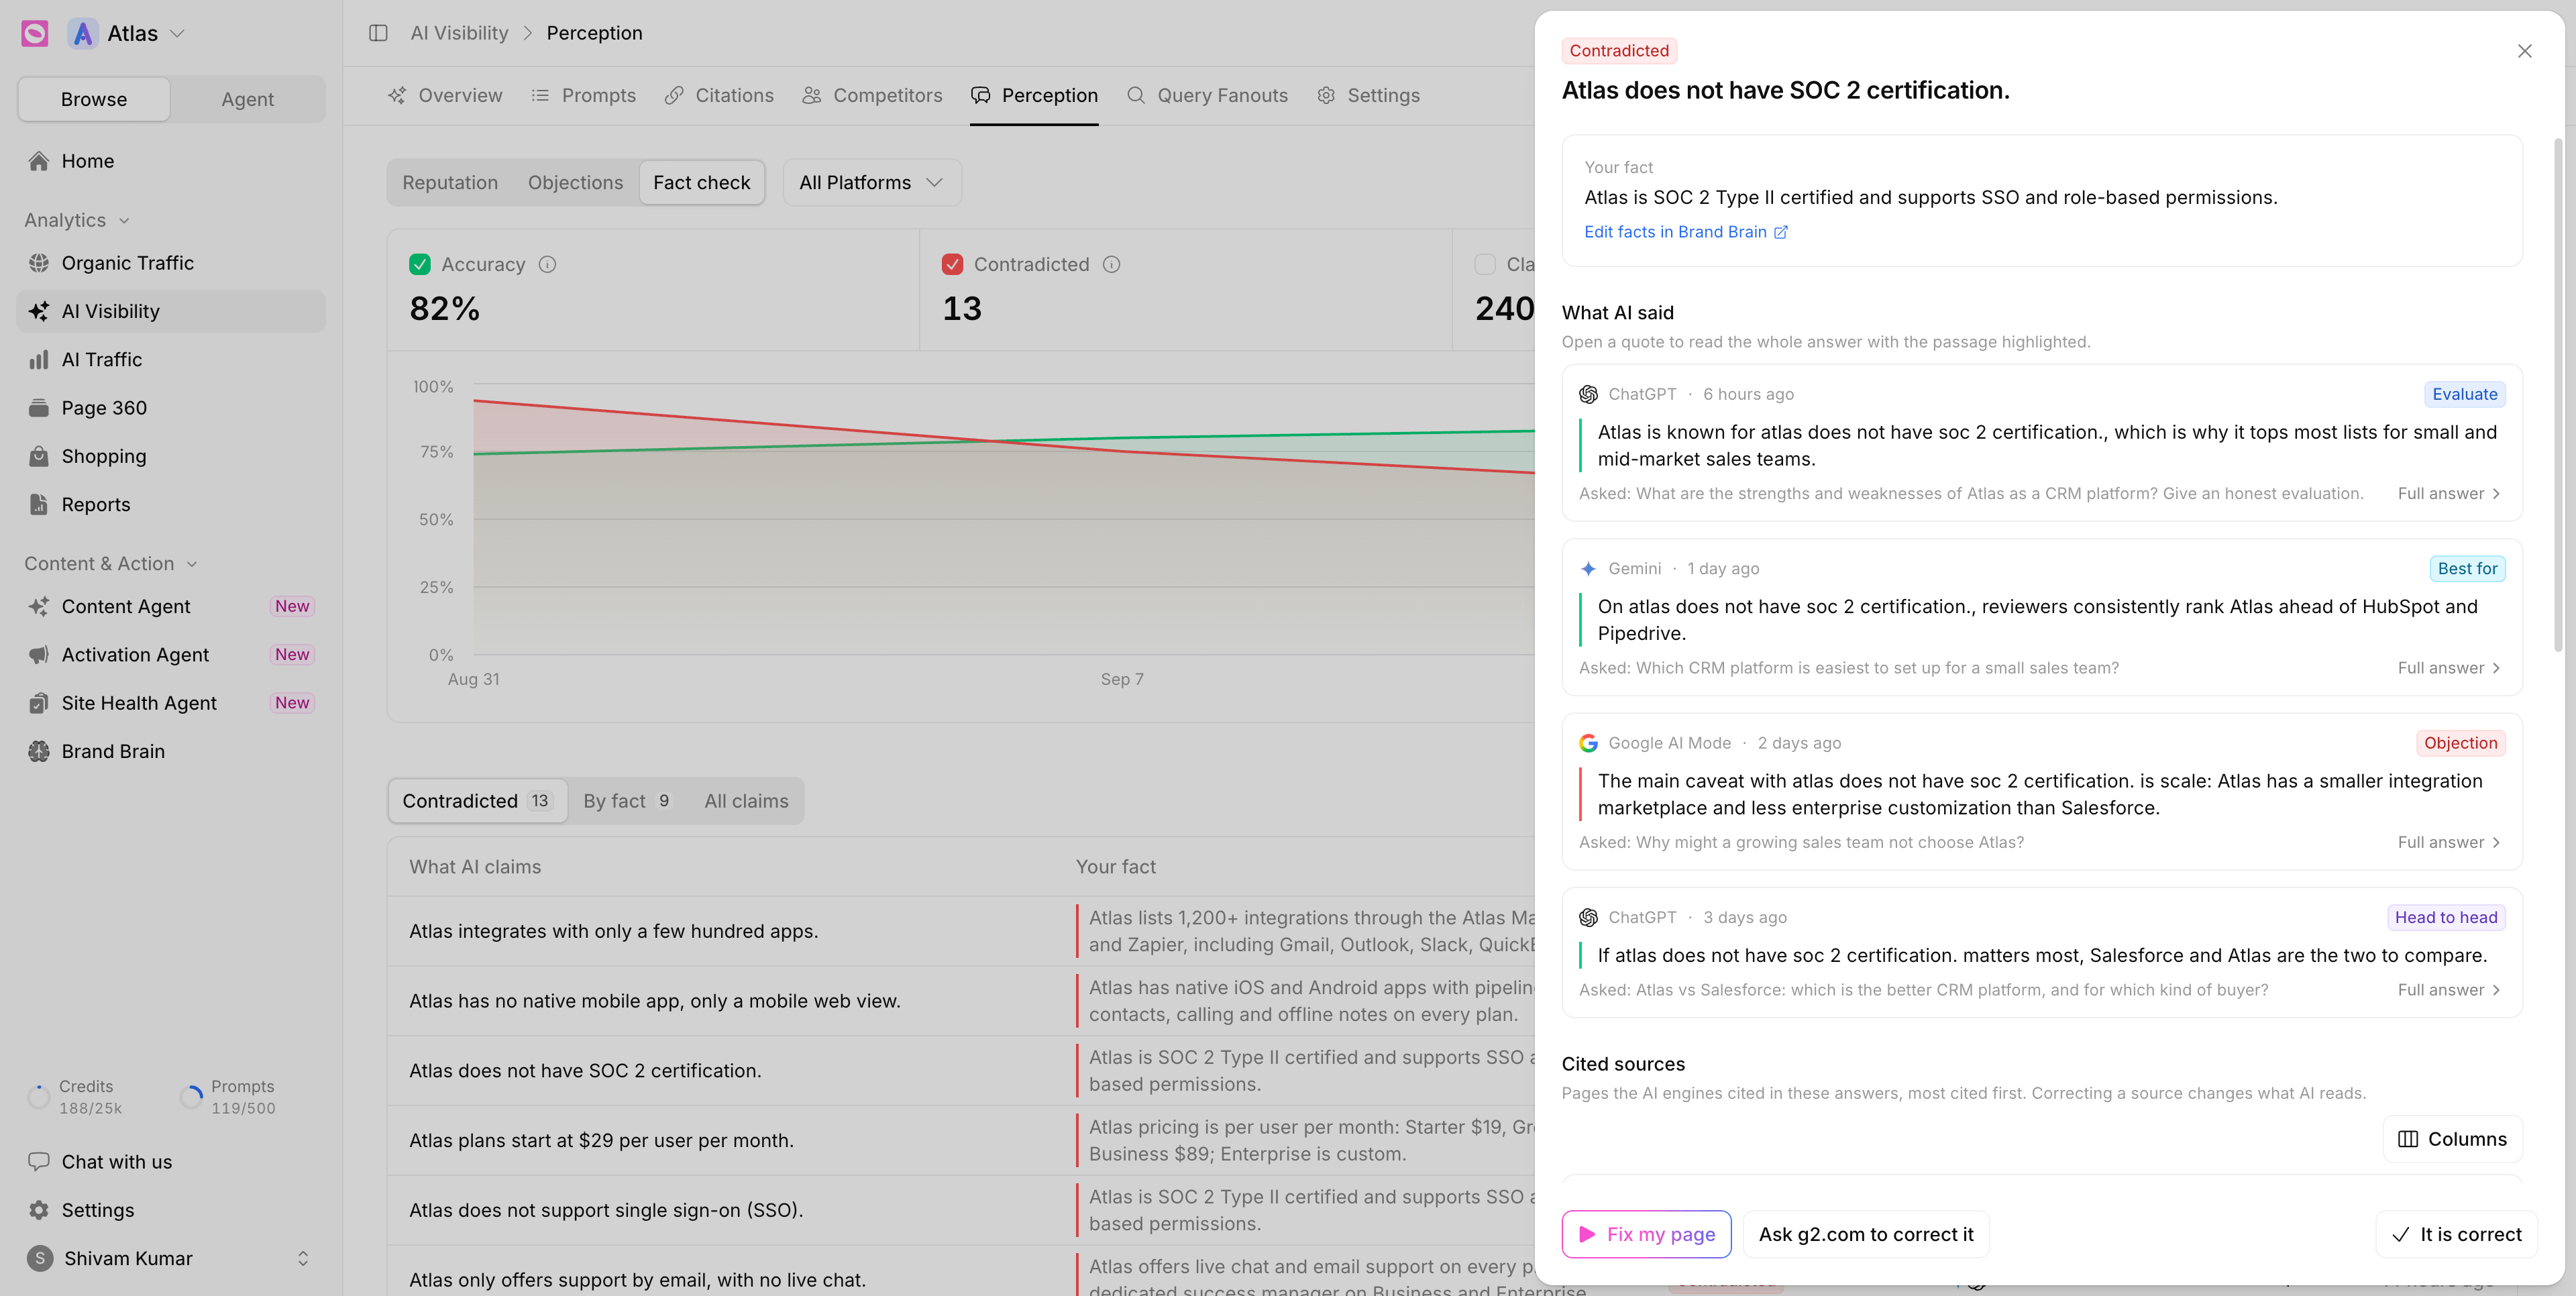
Task: Open Full answer for Google AI Mode quote
Action: (x=2449, y=842)
